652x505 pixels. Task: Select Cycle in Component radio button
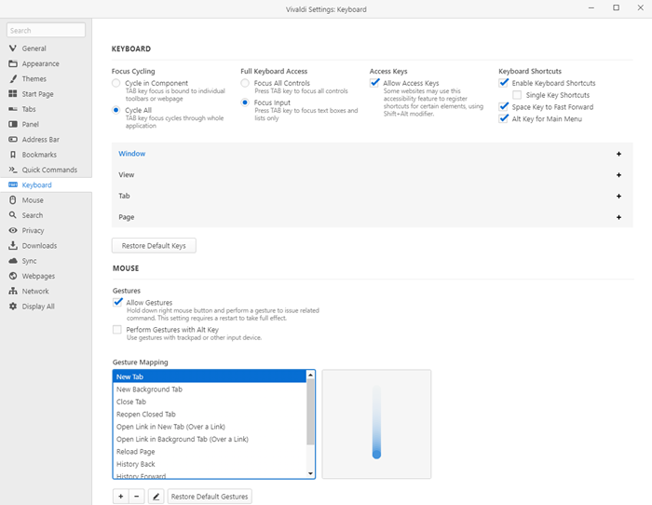116,83
